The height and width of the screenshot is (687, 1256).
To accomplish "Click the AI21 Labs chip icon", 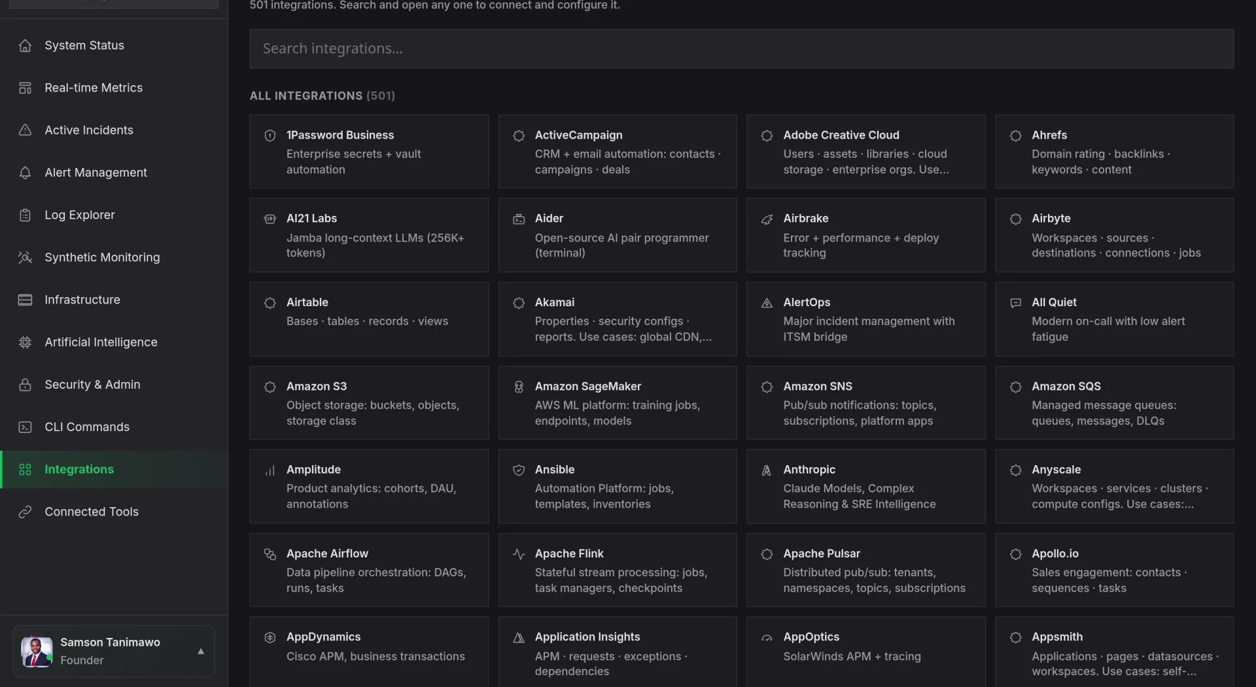I will (270, 219).
